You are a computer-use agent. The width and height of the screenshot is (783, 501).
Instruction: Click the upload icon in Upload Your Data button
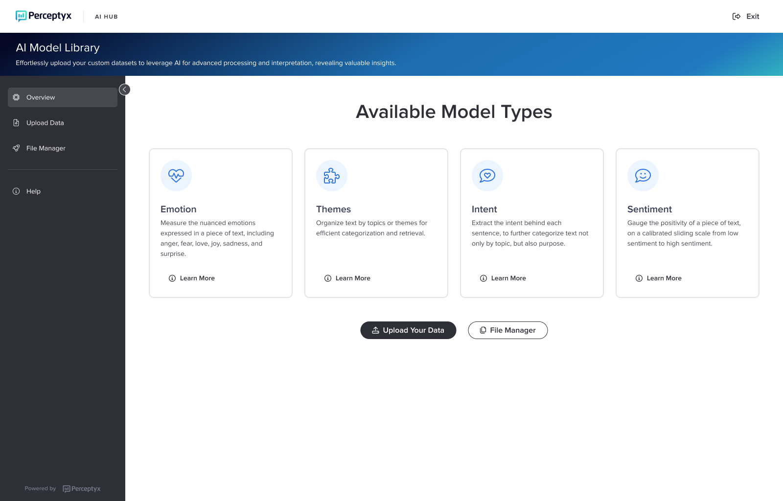376,330
